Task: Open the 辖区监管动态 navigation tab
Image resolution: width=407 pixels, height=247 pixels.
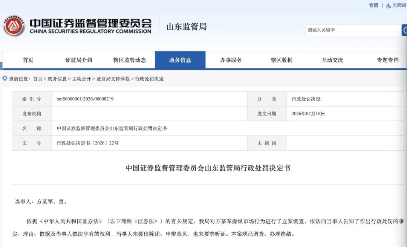Action: [x=130, y=60]
